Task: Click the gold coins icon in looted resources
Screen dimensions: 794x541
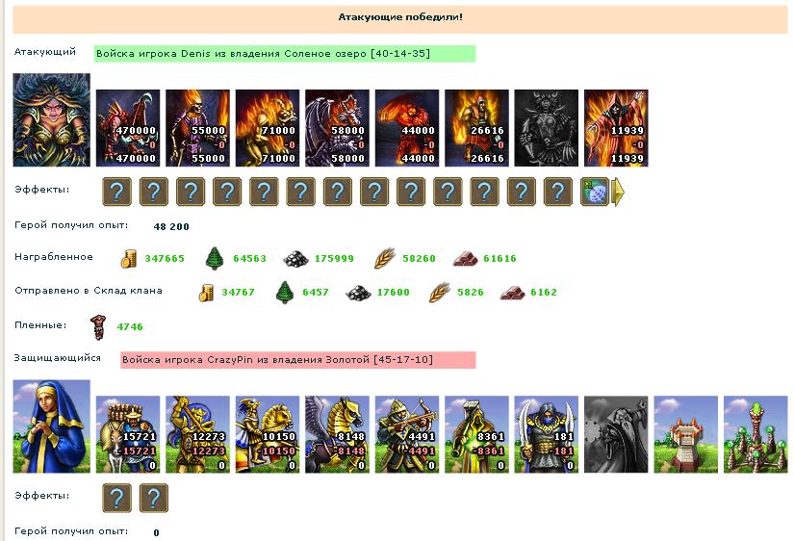Action: 129,258
